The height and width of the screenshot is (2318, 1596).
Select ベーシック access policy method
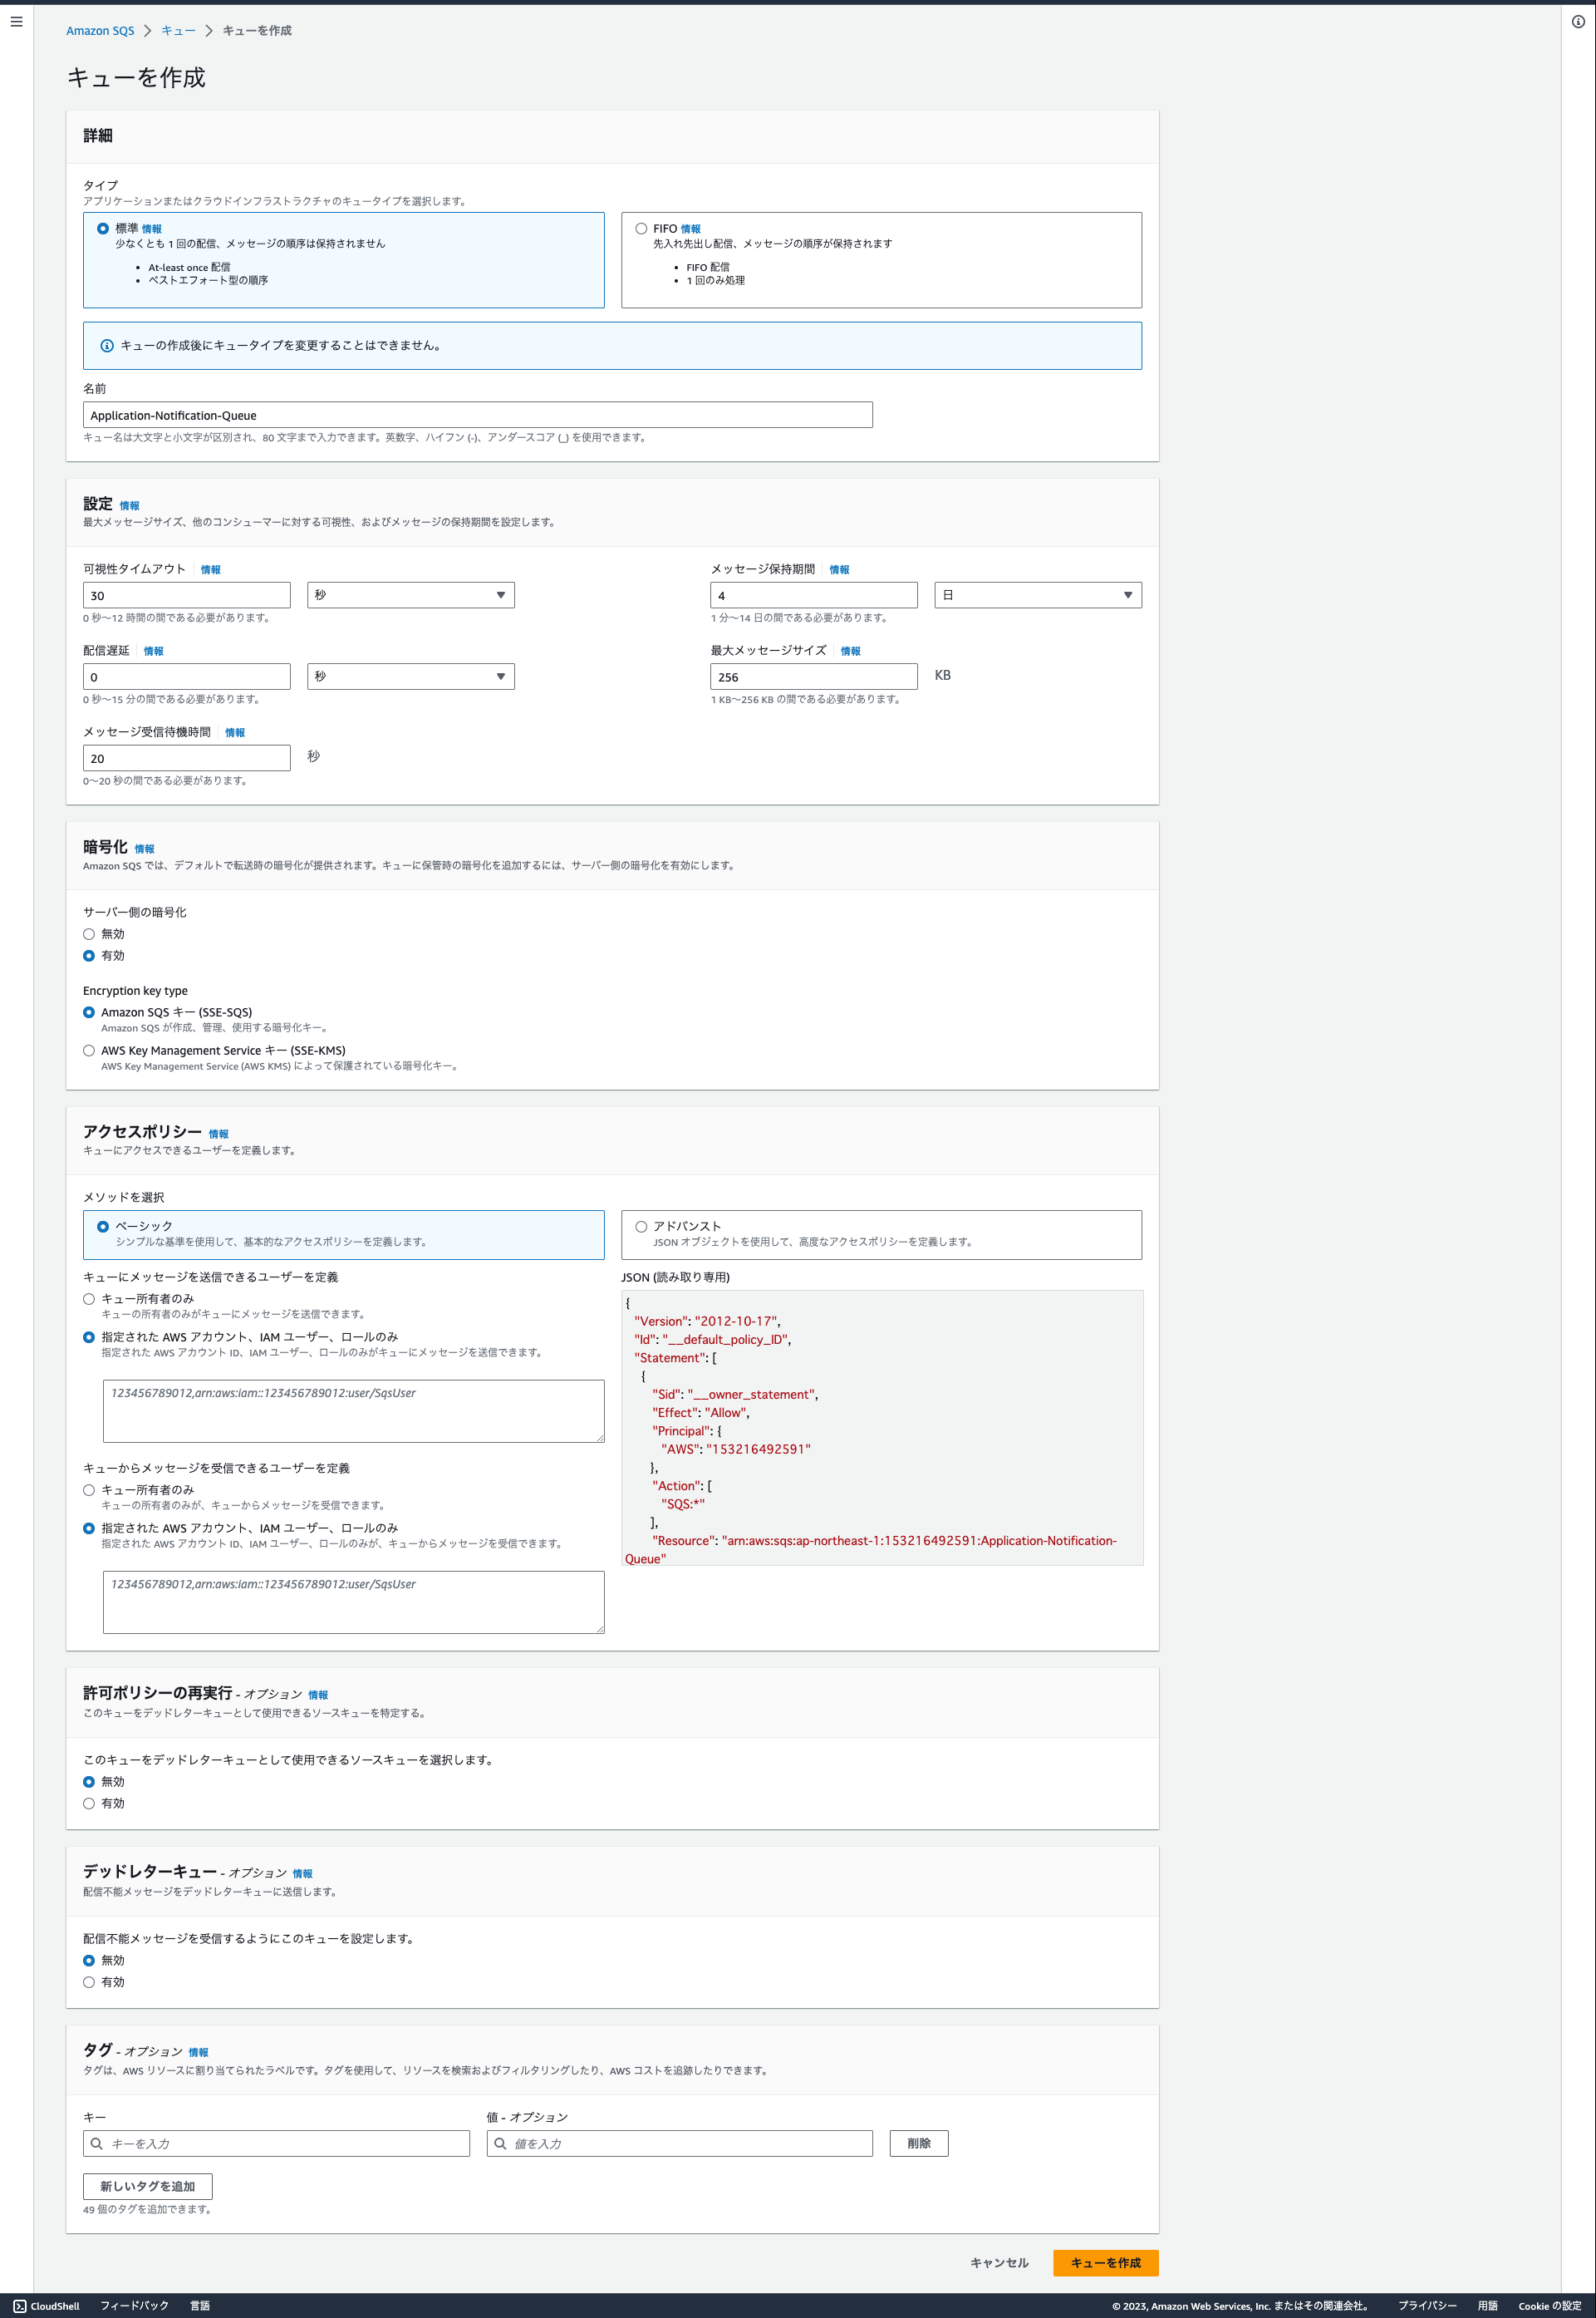click(103, 1227)
